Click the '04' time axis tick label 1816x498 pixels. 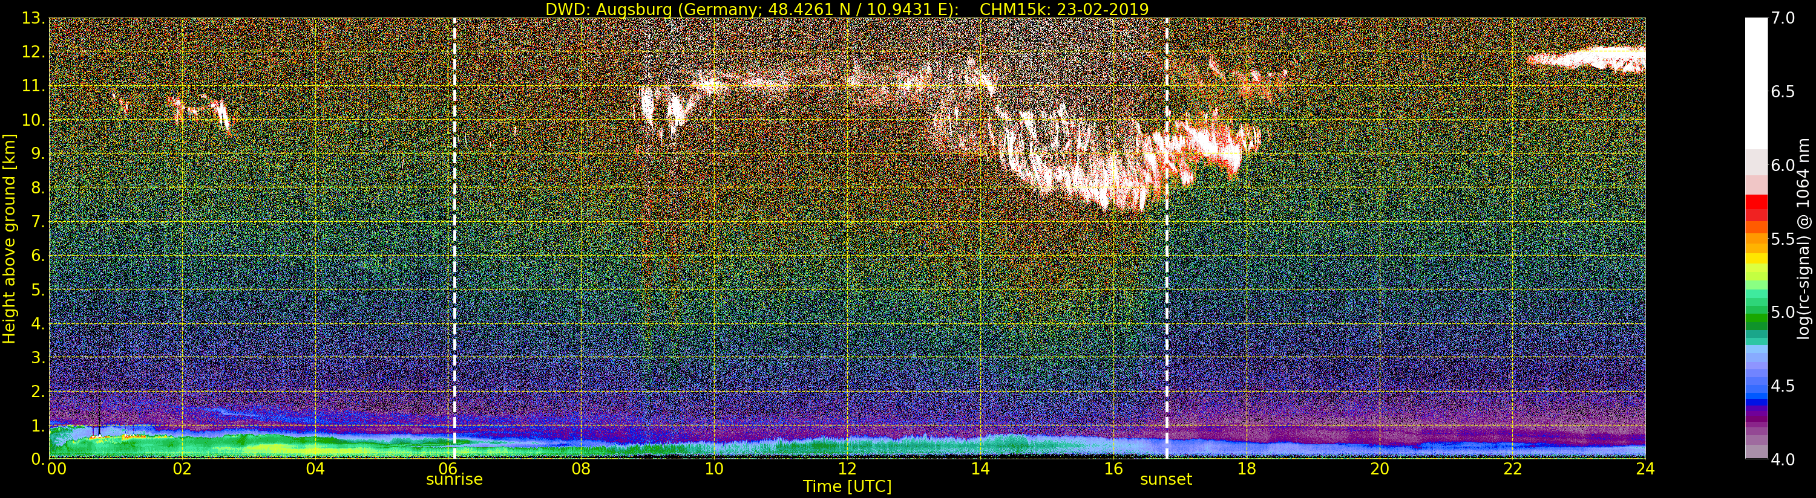(315, 468)
